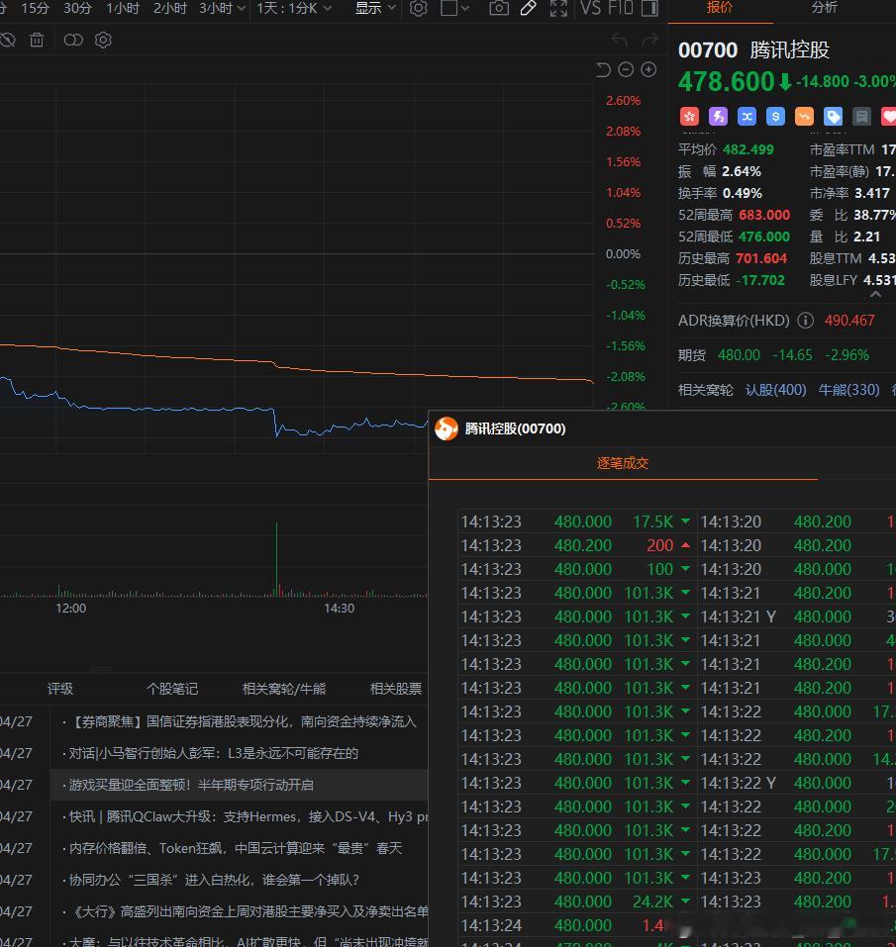Open the 个股笔记 tab
Screen dimensions: 896x947
(172, 689)
